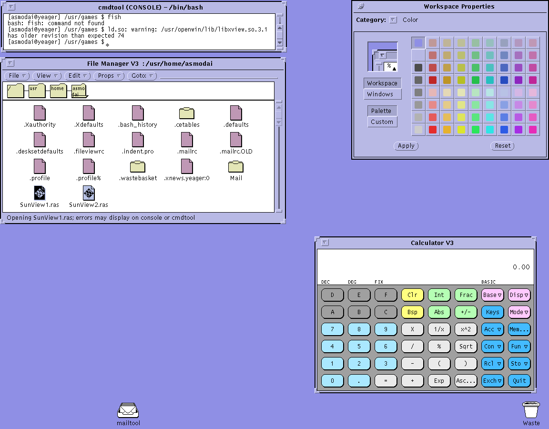Choose the Workspace color target option
The width and height of the screenshot is (549, 429).
click(x=382, y=83)
